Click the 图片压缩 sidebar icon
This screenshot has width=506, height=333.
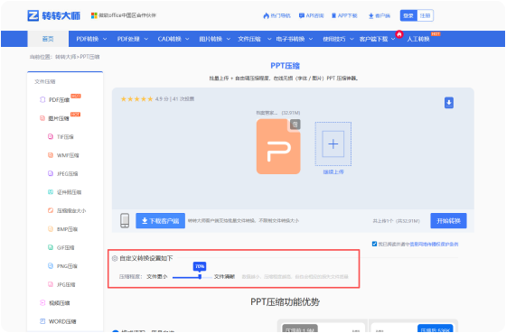coord(42,118)
